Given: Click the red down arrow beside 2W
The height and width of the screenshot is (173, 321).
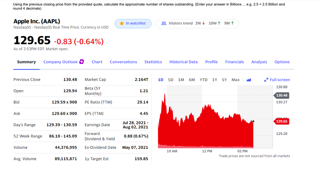Looking at the screenshot, I should pyautogui.click(x=204, y=23).
